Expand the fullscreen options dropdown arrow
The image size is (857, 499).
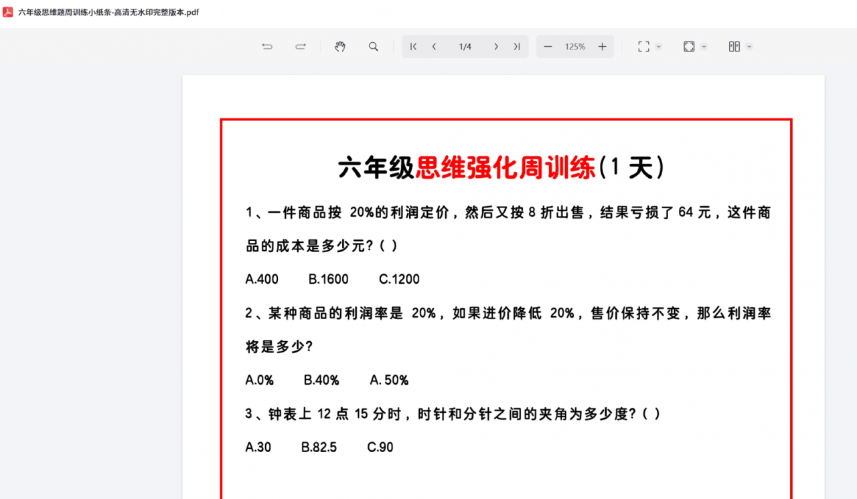659,47
